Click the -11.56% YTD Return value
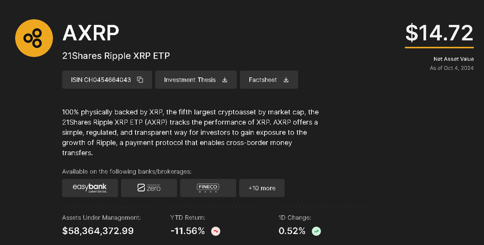 (187, 231)
